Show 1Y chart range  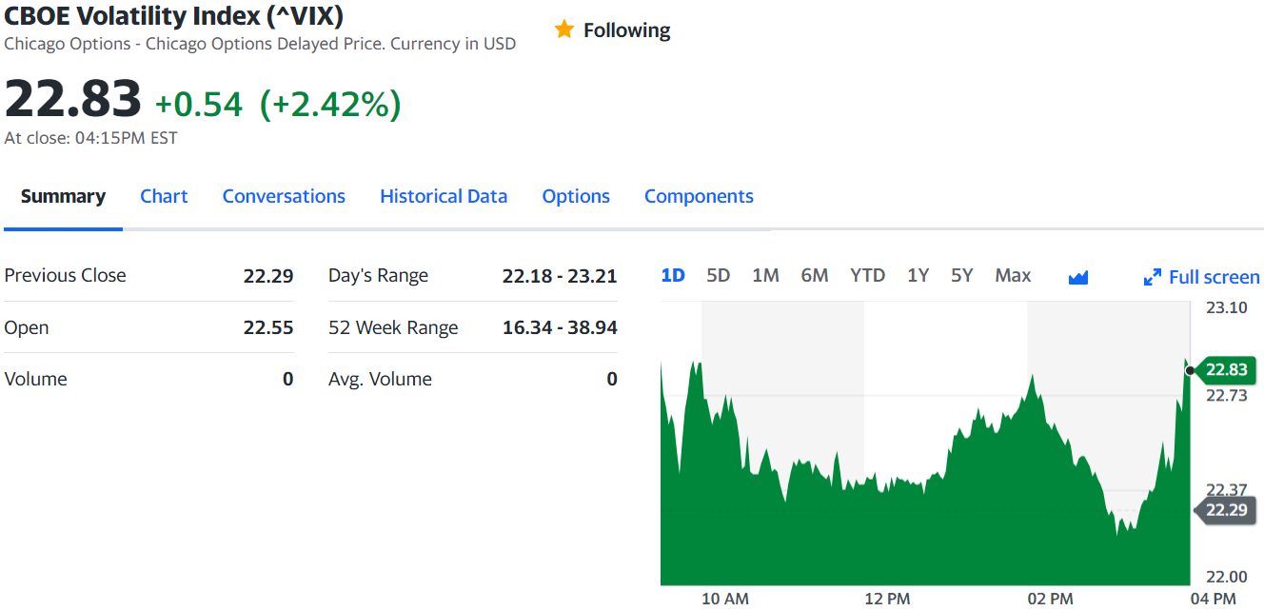[x=918, y=275]
